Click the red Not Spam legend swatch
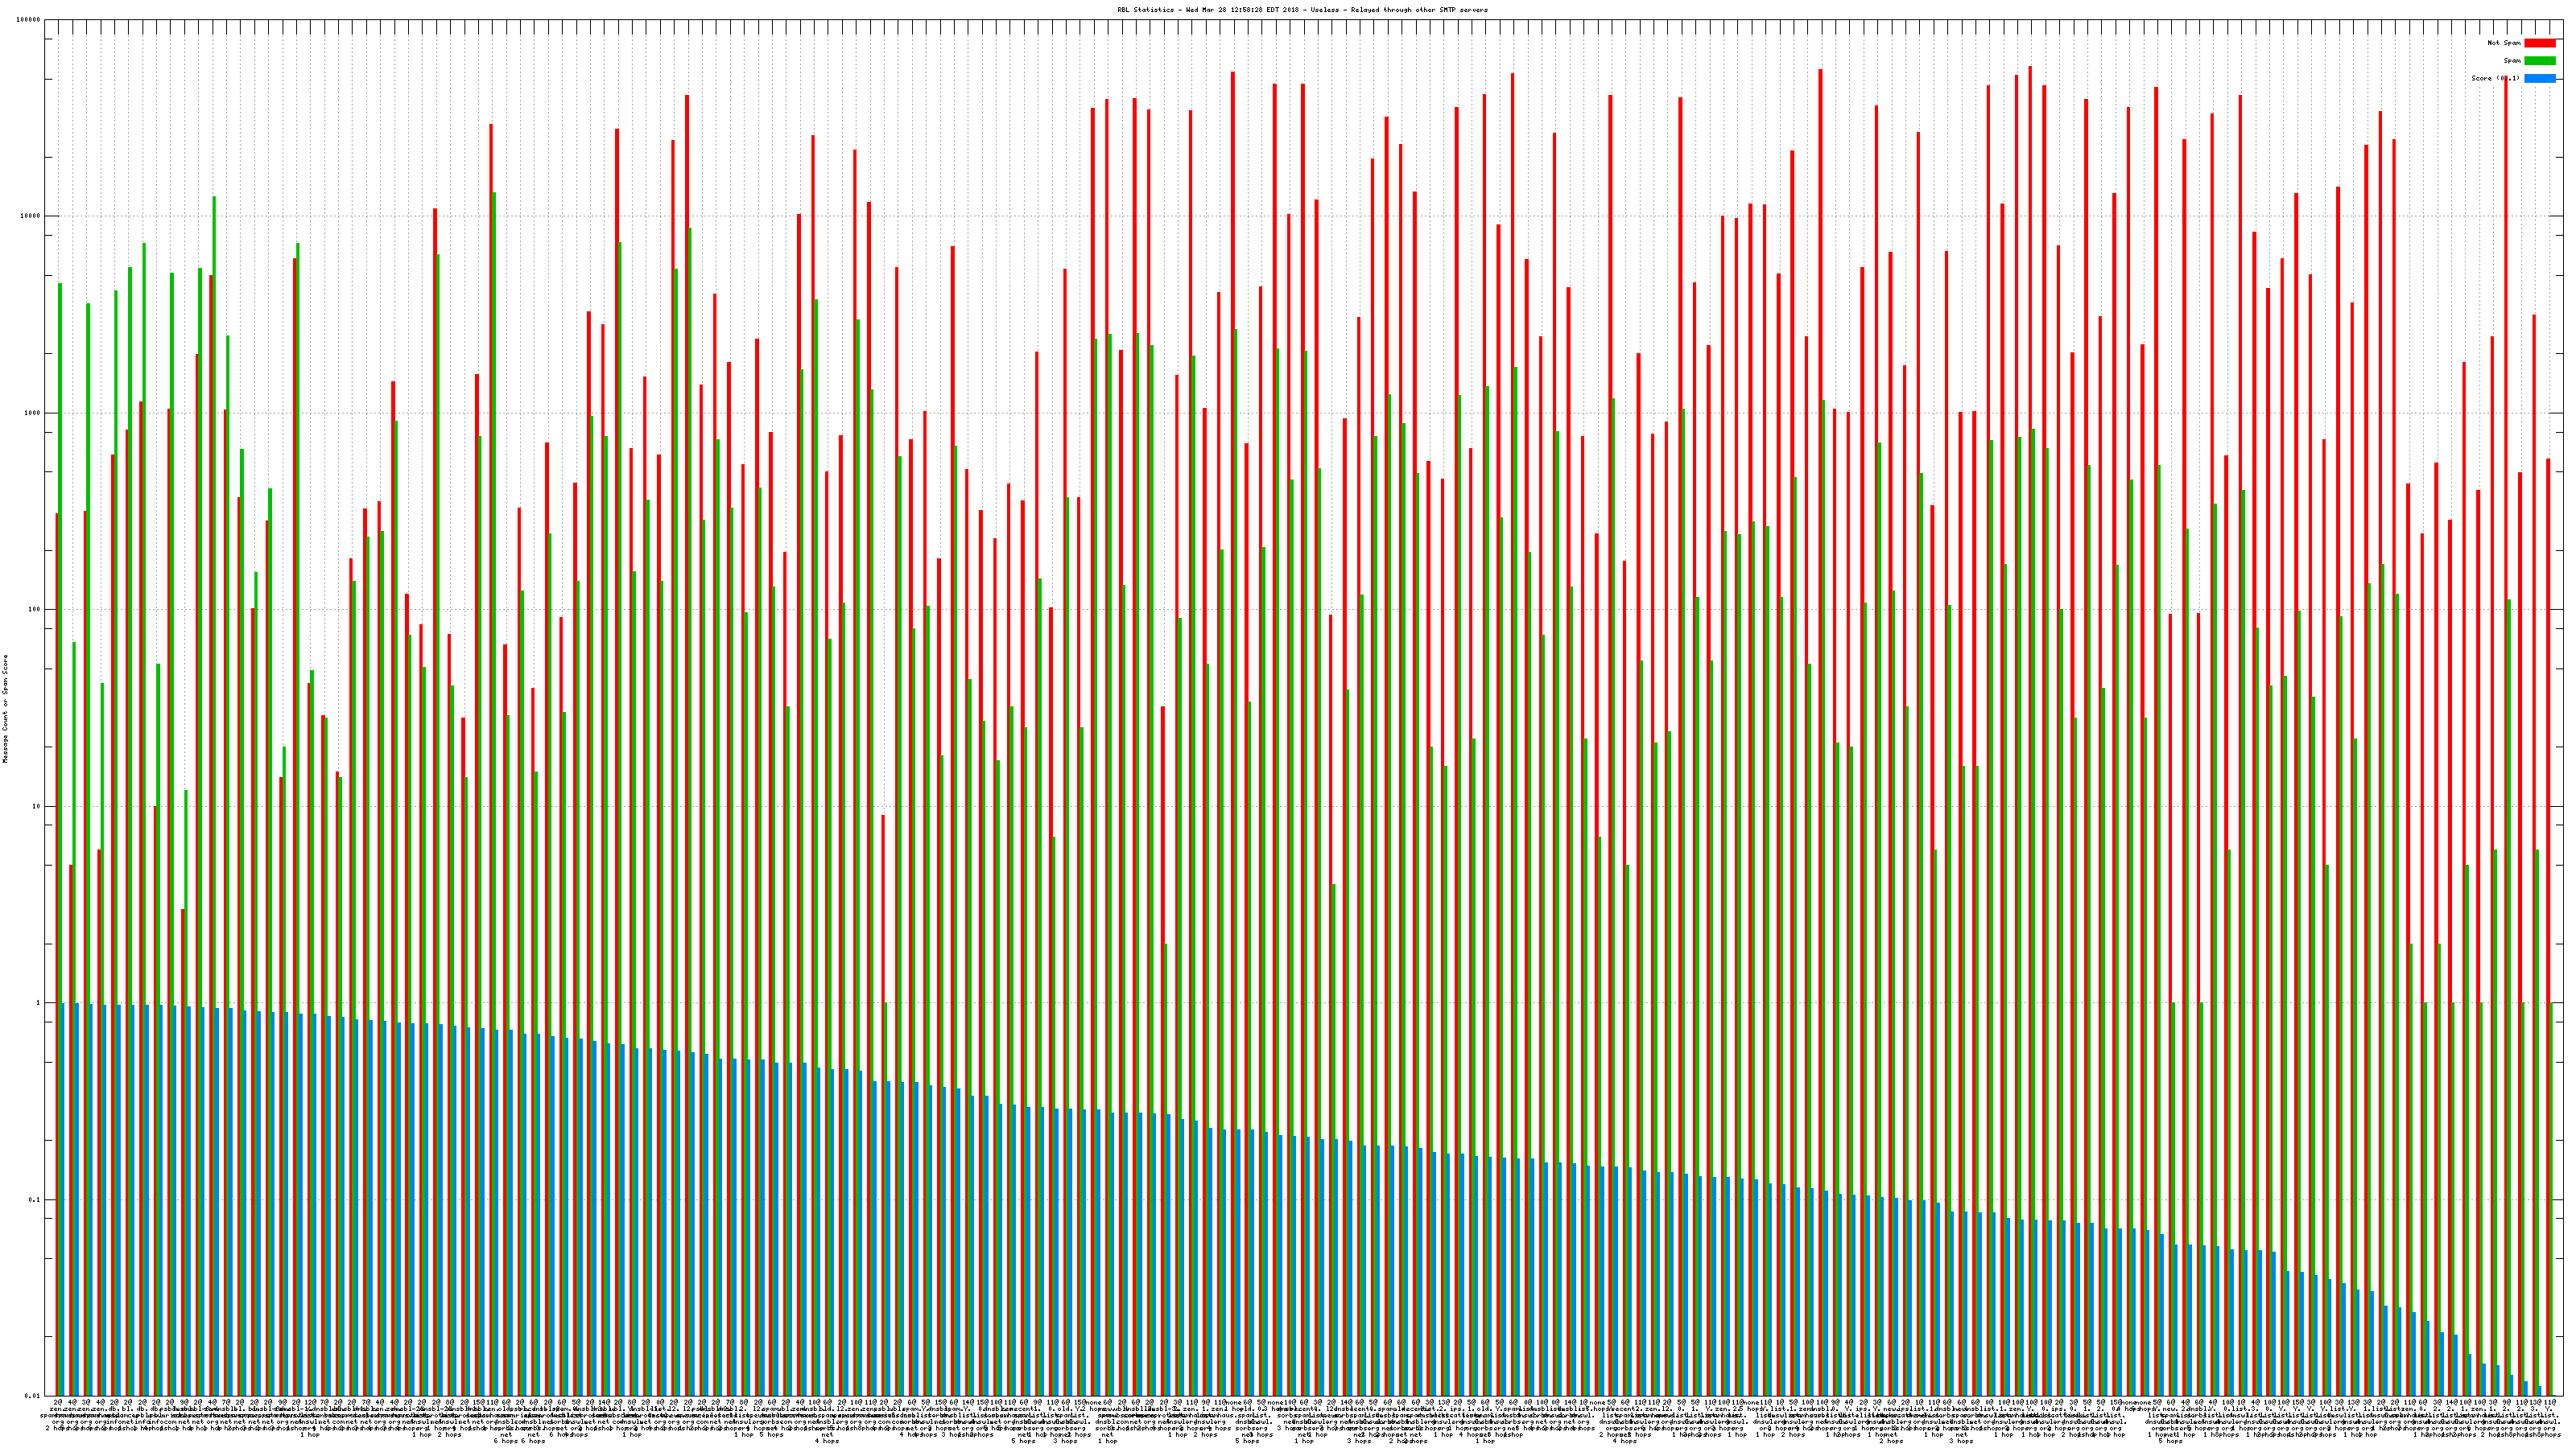The height and width of the screenshot is (1448, 2576). pyautogui.click(x=2539, y=43)
